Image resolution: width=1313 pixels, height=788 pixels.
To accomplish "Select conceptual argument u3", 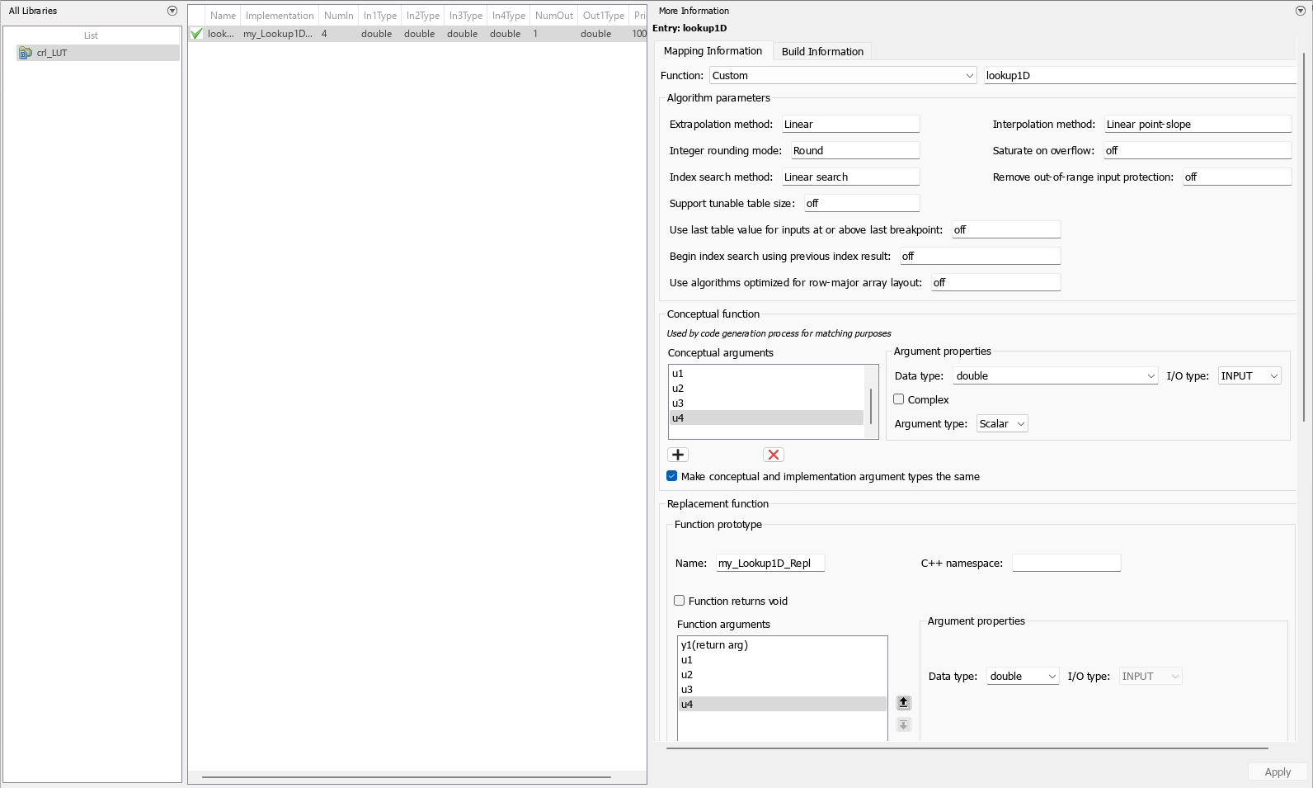I will tap(766, 403).
